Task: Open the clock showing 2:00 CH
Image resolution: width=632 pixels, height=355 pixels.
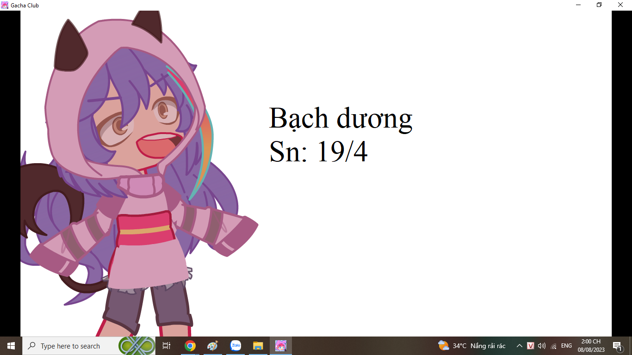Action: tap(591, 346)
